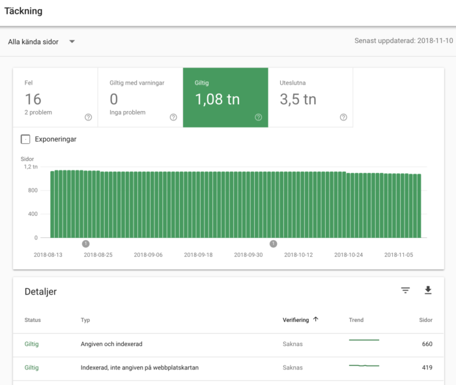The height and width of the screenshot is (385, 456).
Task: Click the 2018-11-05 axis date label
Action: pyautogui.click(x=399, y=255)
